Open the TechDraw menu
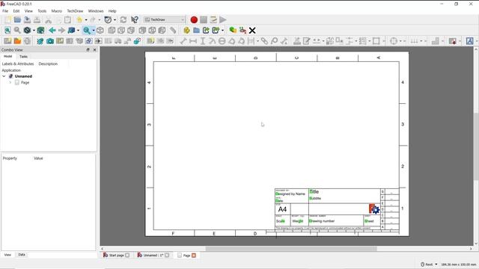This screenshot has width=479, height=269. (75, 11)
